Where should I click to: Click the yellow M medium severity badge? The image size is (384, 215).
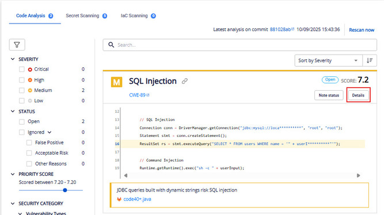click(x=116, y=82)
